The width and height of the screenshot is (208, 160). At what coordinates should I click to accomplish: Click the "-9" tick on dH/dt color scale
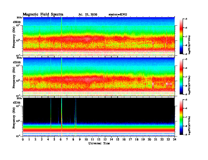click(186, 54)
